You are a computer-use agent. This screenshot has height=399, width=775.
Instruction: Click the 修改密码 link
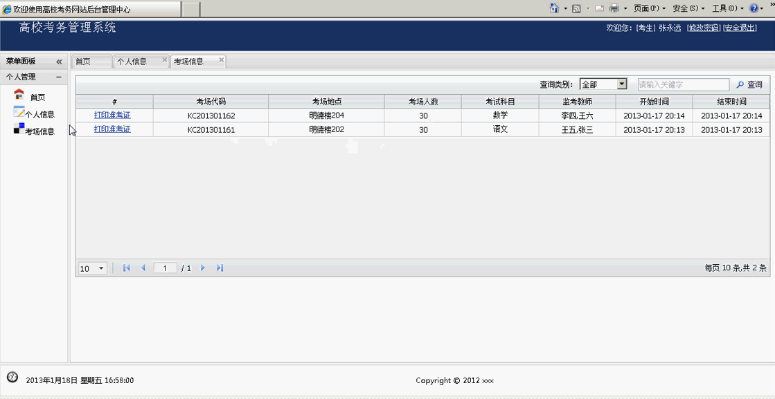pyautogui.click(x=704, y=28)
